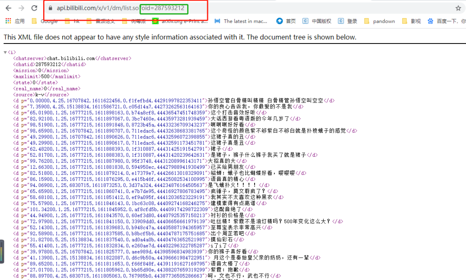The image size is (466, 280).
Task: Select the comment 已买给男朋友
Action: click(227, 167)
